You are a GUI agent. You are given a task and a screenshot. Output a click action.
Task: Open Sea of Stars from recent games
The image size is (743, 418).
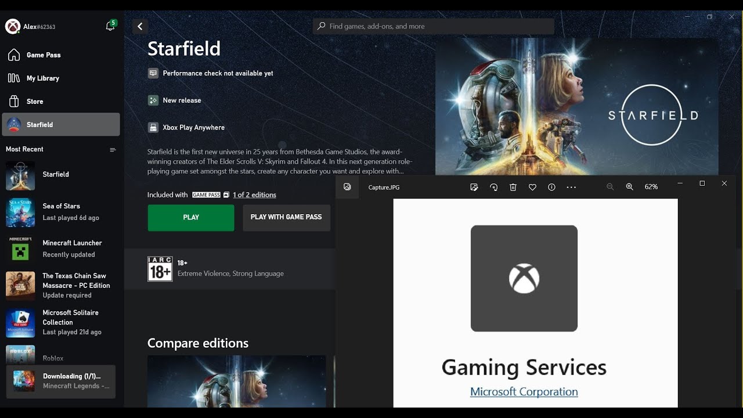[x=61, y=212]
